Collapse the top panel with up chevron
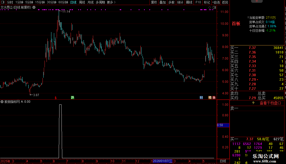Image resolution: width=286 pixels, height=164 pixels. pyautogui.click(x=257, y=1)
